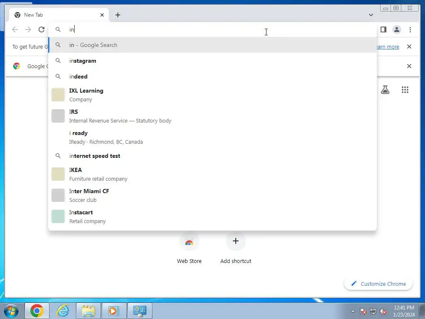Open Chrome Labs flask icon
The height and width of the screenshot is (319, 425).
385,90
